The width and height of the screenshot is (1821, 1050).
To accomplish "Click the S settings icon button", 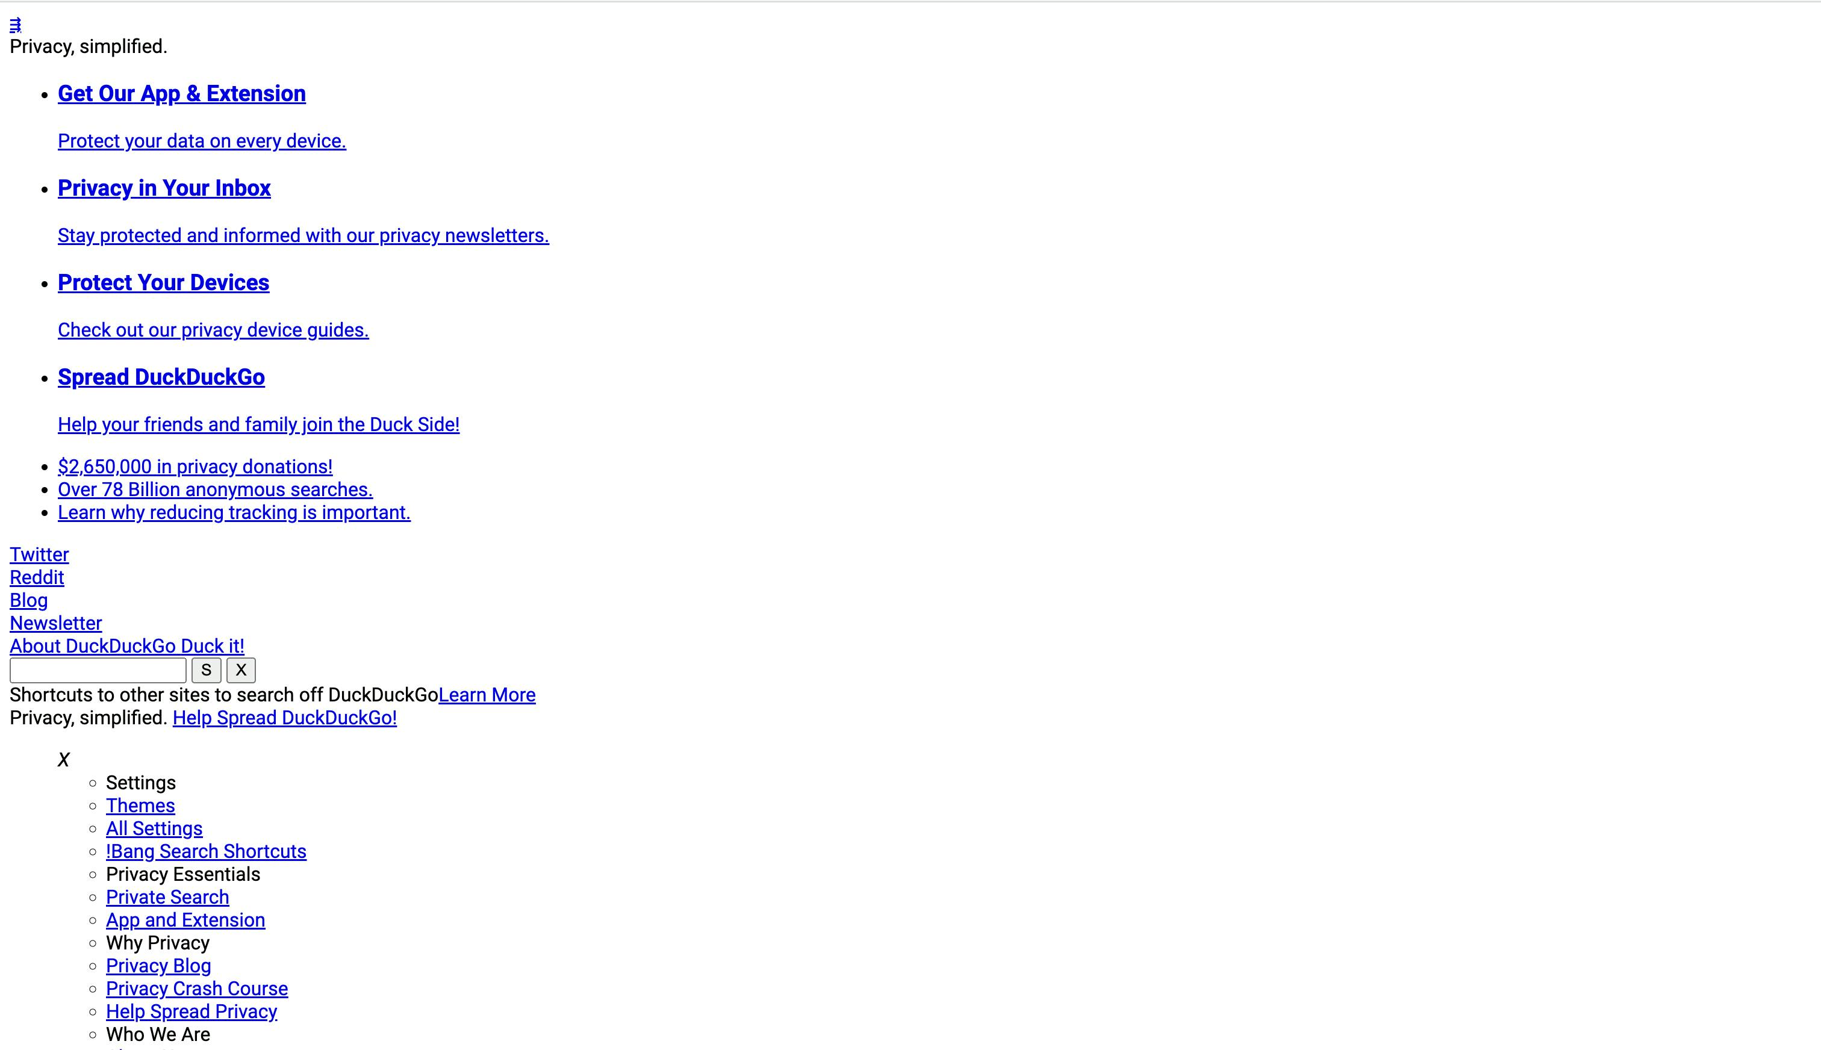I will coord(207,669).
